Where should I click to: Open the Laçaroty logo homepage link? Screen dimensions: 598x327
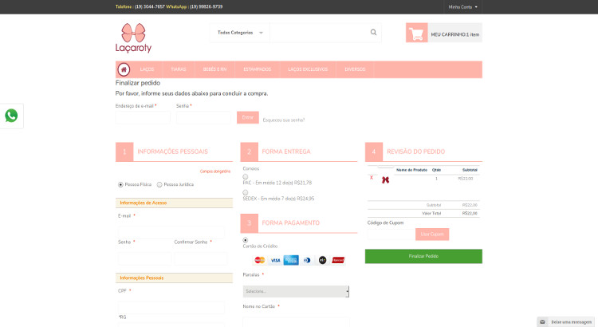(x=133, y=37)
